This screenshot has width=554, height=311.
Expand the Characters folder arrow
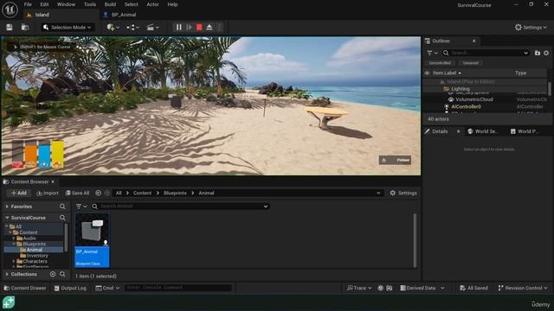click(x=14, y=261)
